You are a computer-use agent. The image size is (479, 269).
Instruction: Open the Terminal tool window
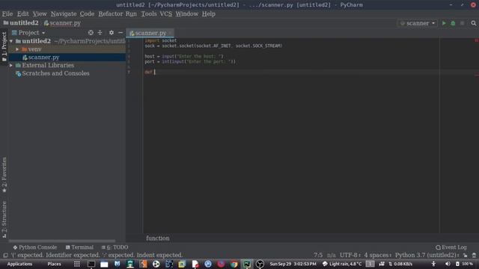79,247
